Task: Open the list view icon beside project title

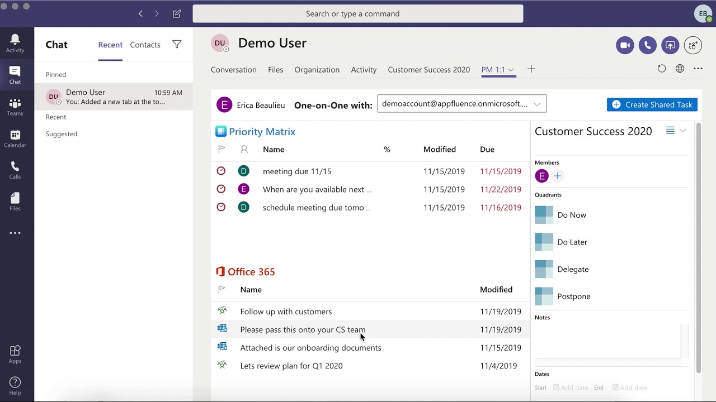Action: [670, 131]
